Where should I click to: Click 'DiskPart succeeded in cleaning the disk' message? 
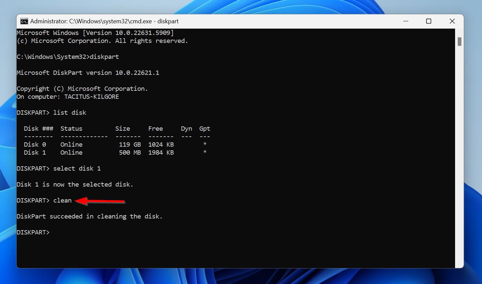click(89, 216)
